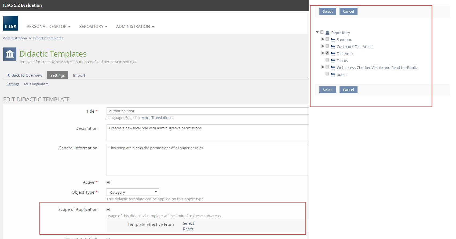Click the Sandbox folder icon
Image resolution: width=456 pixels, height=239 pixels.
point(333,40)
